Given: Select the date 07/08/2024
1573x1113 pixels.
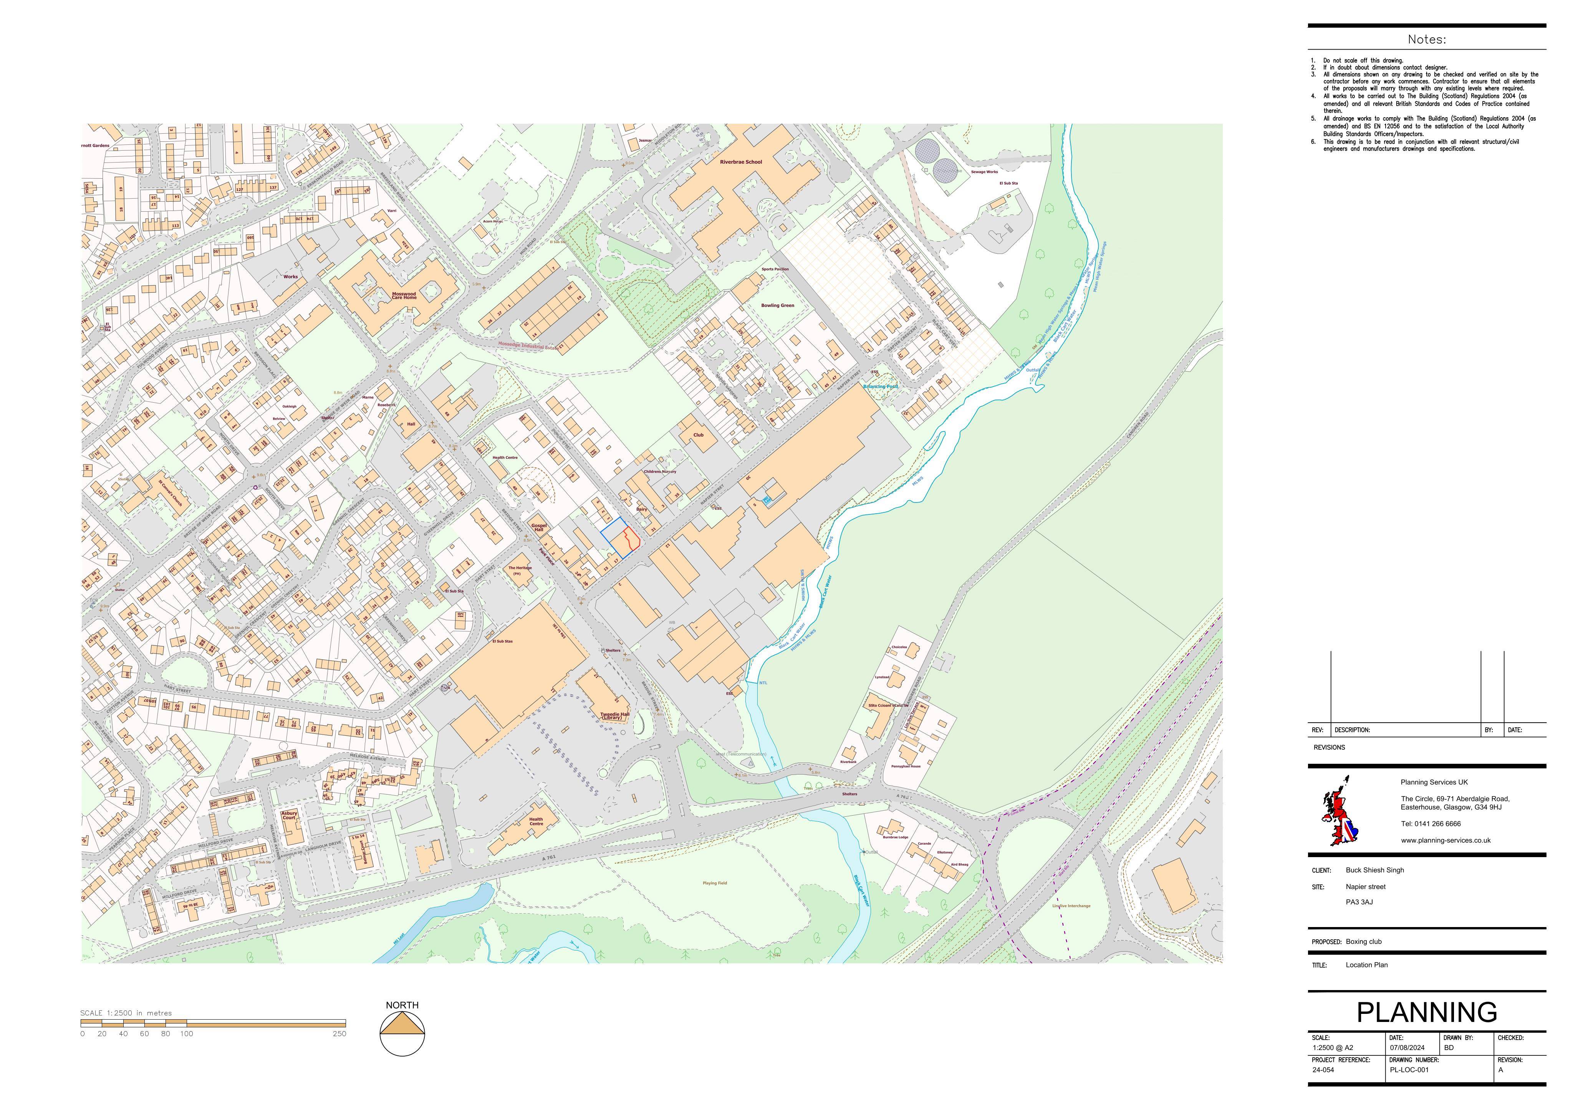Looking at the screenshot, I should 1407,1048.
